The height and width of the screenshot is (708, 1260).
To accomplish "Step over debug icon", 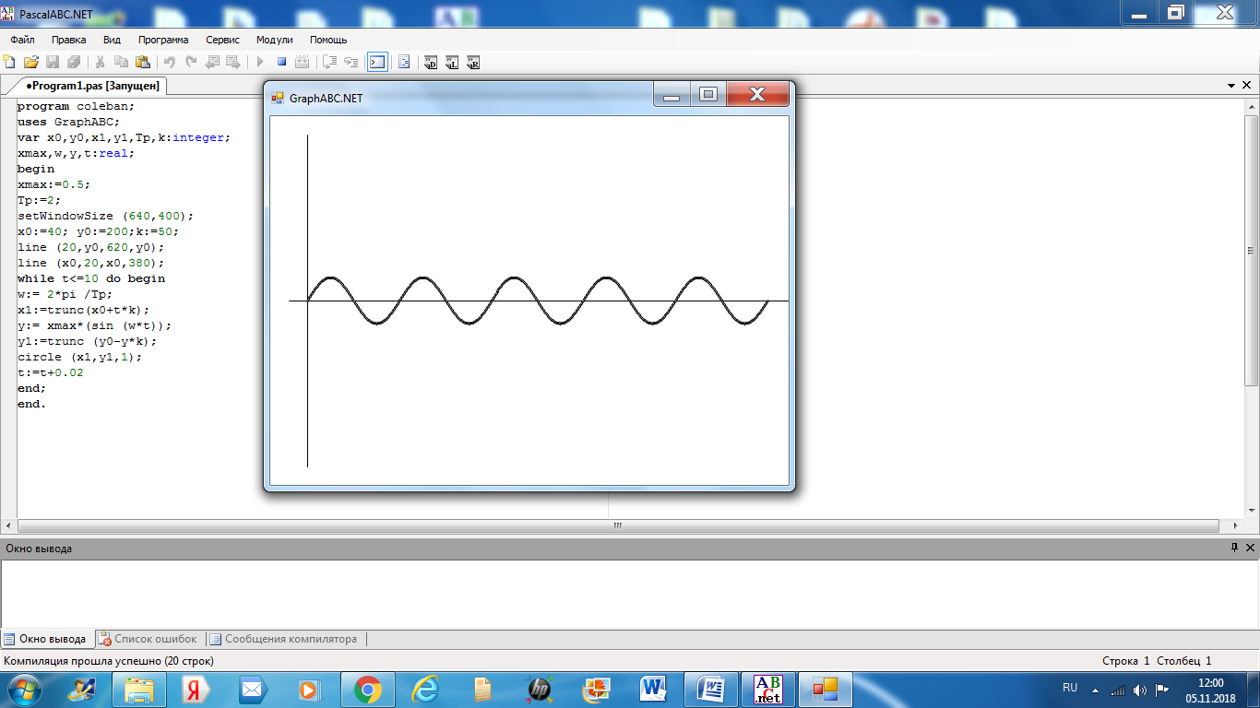I will (x=329, y=62).
